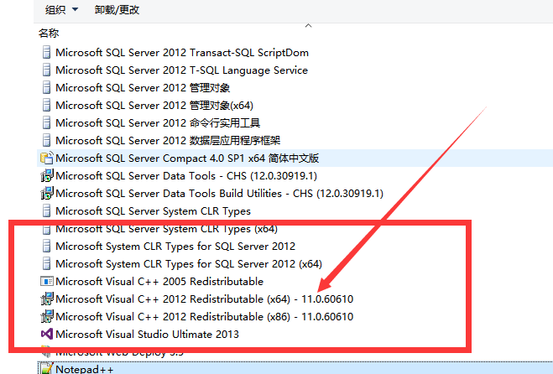Select Microsoft SQL Server 2012 Transact-SQL ScriptDom entry
Viewport: 553px width, 374px height.
click(182, 52)
